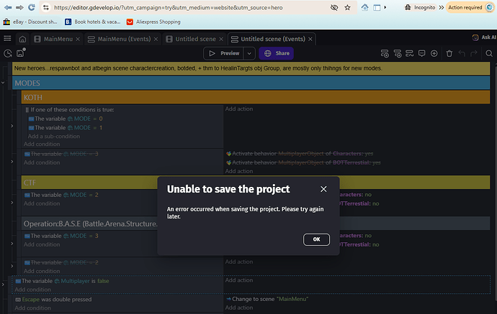Click the save project icon
The height and width of the screenshot is (314, 497).
19,53
